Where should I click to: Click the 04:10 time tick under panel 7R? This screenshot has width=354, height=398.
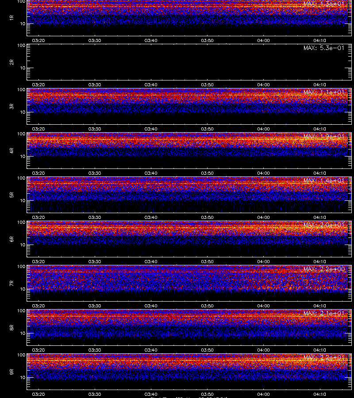tap(319, 306)
